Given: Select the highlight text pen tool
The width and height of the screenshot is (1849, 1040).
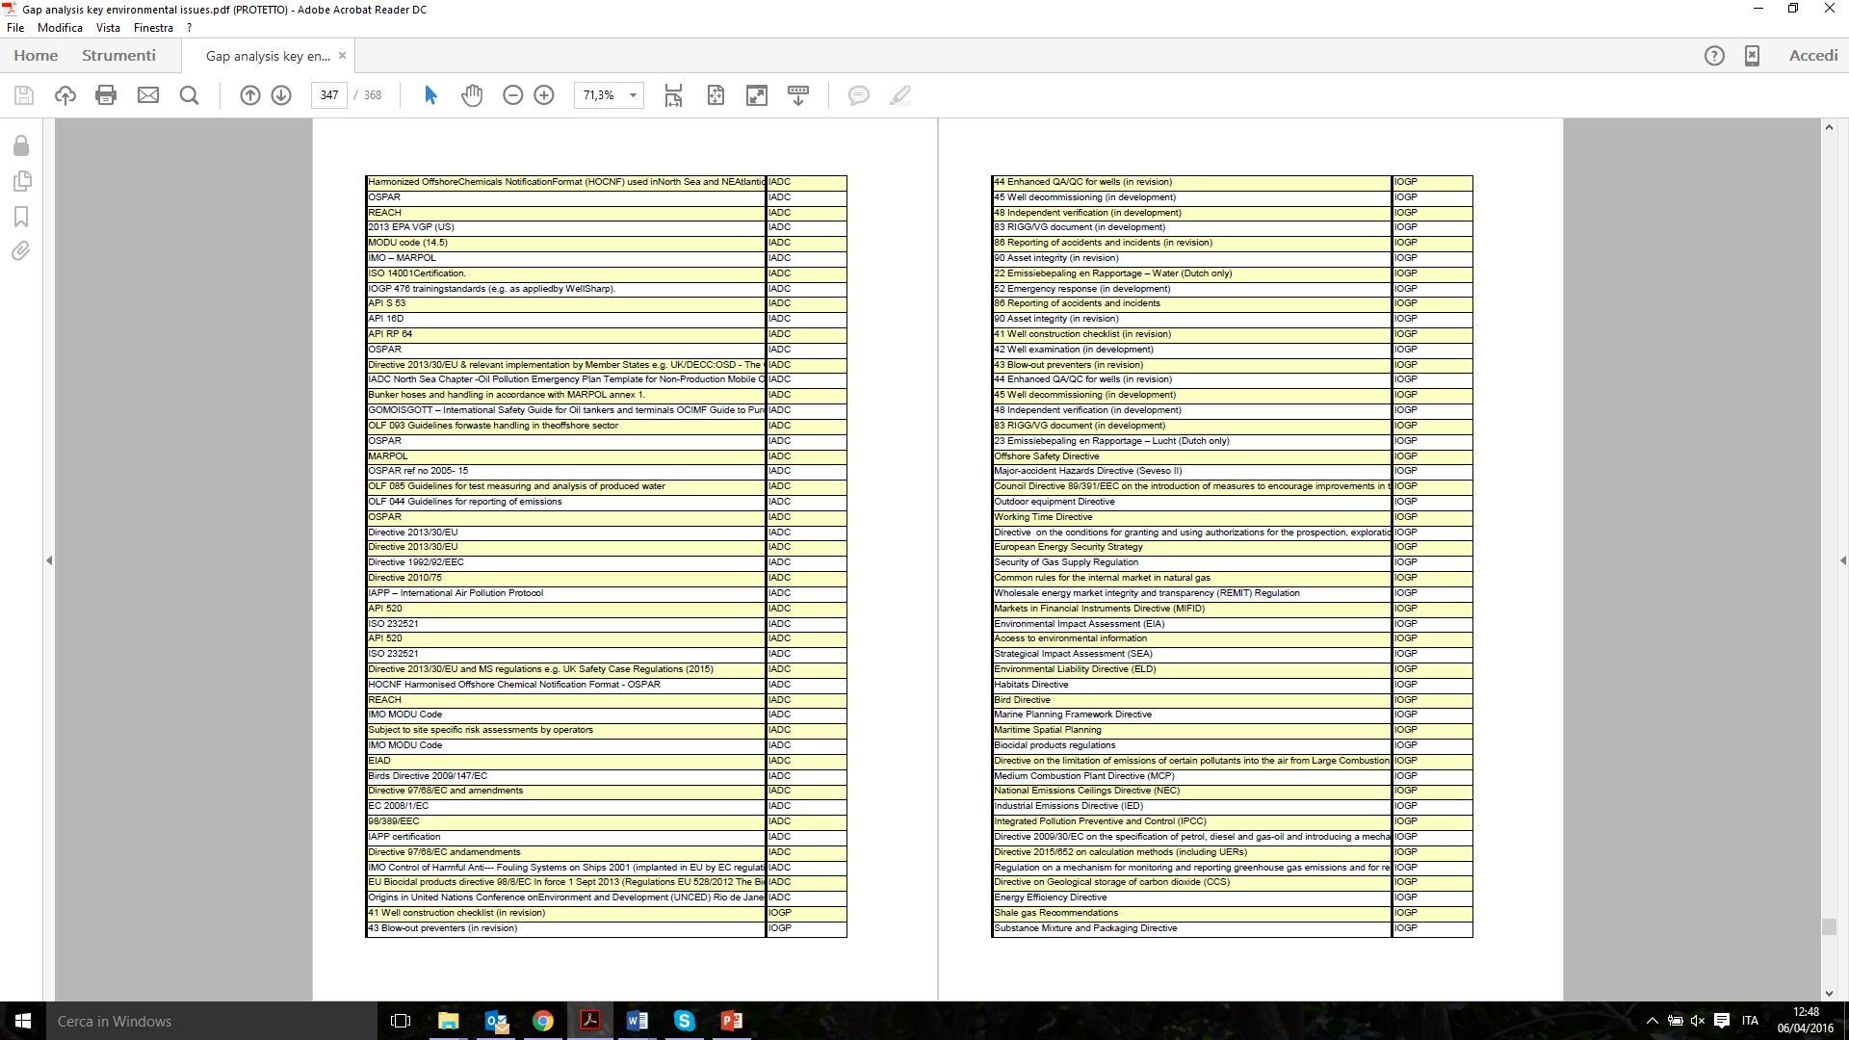Looking at the screenshot, I should pos(900,95).
